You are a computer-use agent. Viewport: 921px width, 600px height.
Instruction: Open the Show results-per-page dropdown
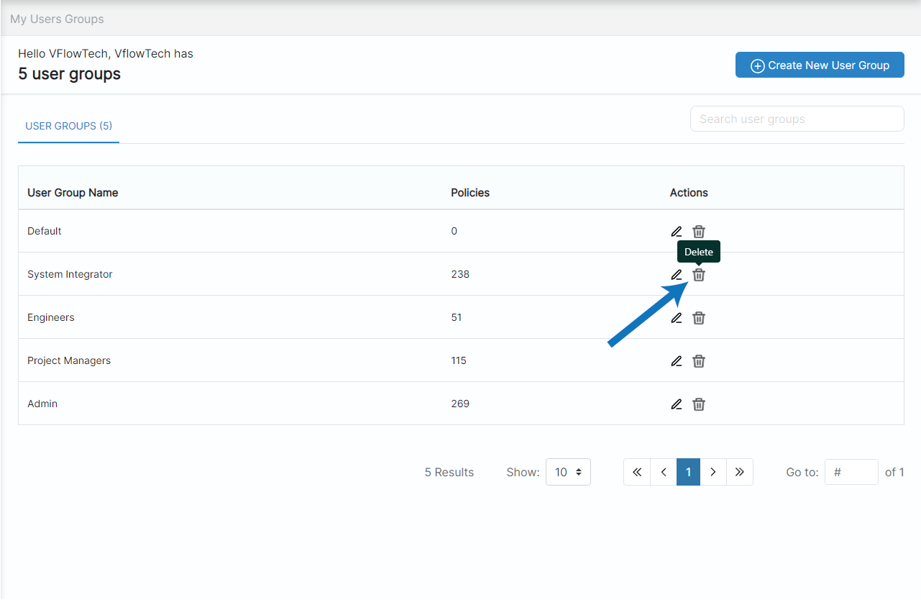point(568,472)
